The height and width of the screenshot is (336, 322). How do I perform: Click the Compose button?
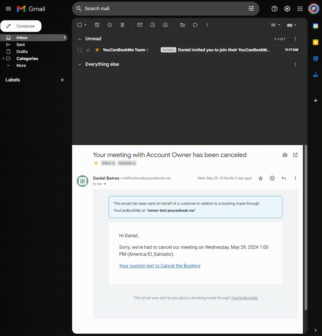[x=21, y=26]
